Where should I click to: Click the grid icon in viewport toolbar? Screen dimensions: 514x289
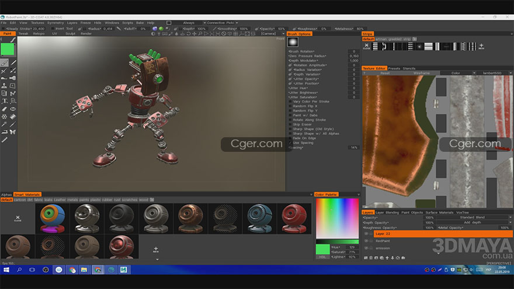[x=235, y=34]
